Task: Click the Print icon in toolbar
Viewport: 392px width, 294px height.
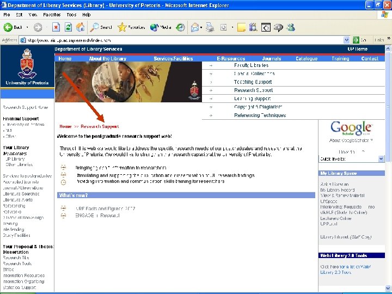Action: tap(210, 27)
